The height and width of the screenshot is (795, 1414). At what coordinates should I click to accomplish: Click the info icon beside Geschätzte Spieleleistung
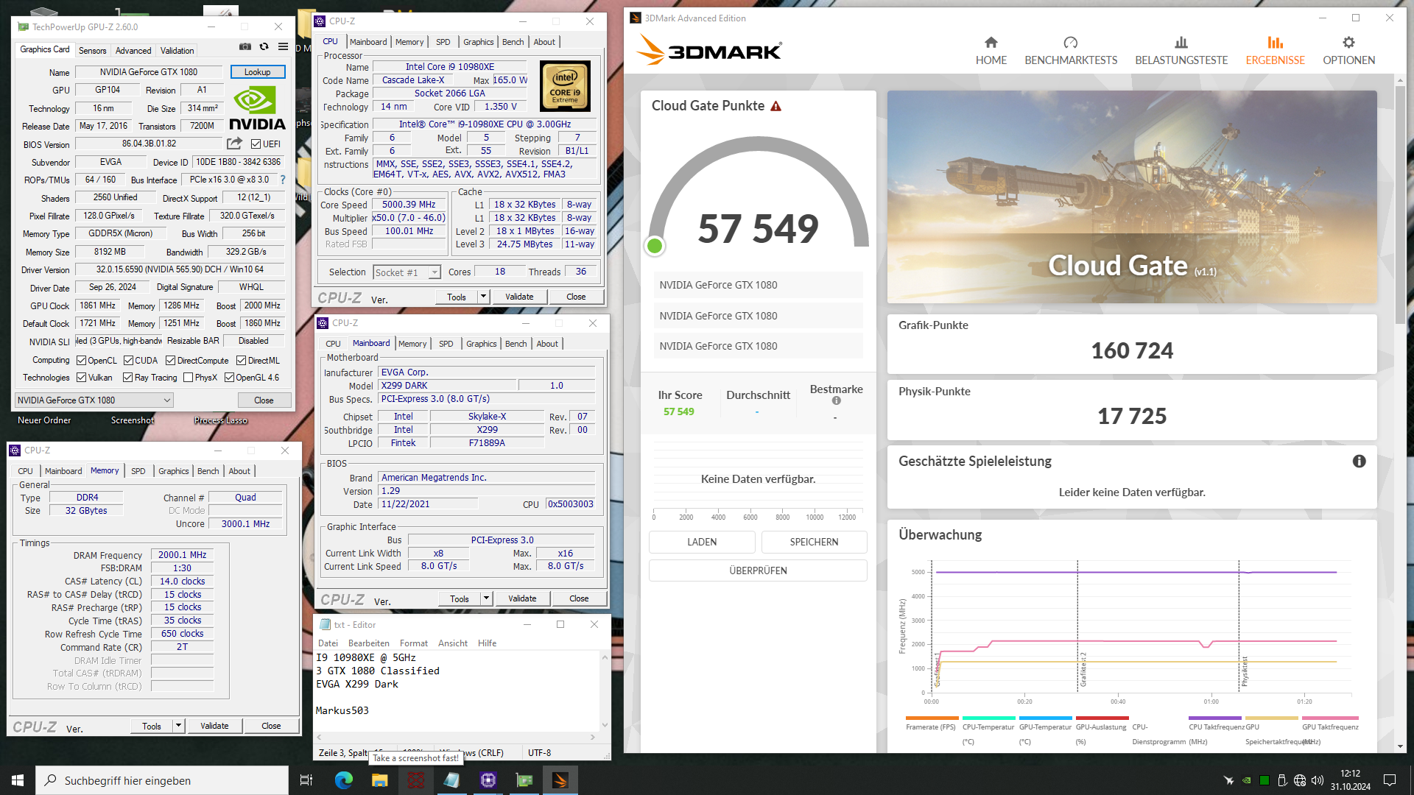(1360, 462)
